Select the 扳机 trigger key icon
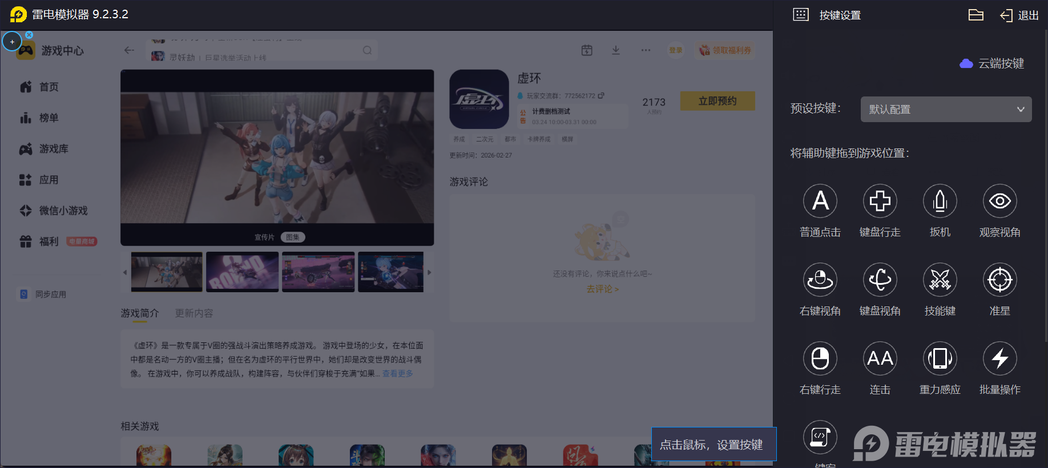The width and height of the screenshot is (1048, 468). tap(940, 201)
